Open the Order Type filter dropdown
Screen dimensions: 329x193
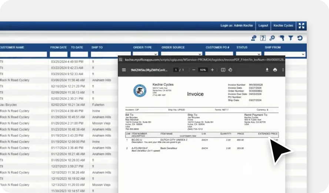point(145,54)
